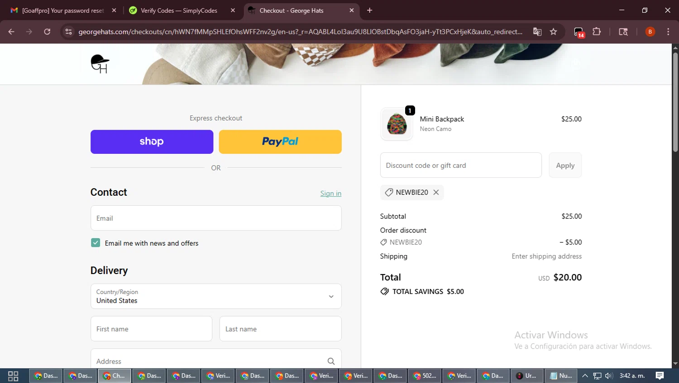Image resolution: width=679 pixels, height=383 pixels.
Task: Click the address search magnifier icon
Action: (331, 361)
